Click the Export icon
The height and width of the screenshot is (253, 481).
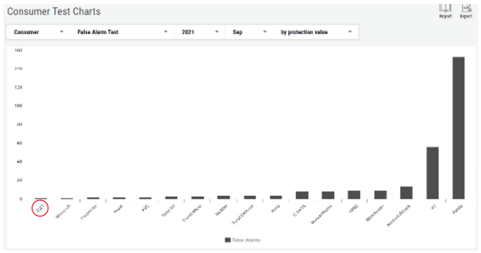466,11
